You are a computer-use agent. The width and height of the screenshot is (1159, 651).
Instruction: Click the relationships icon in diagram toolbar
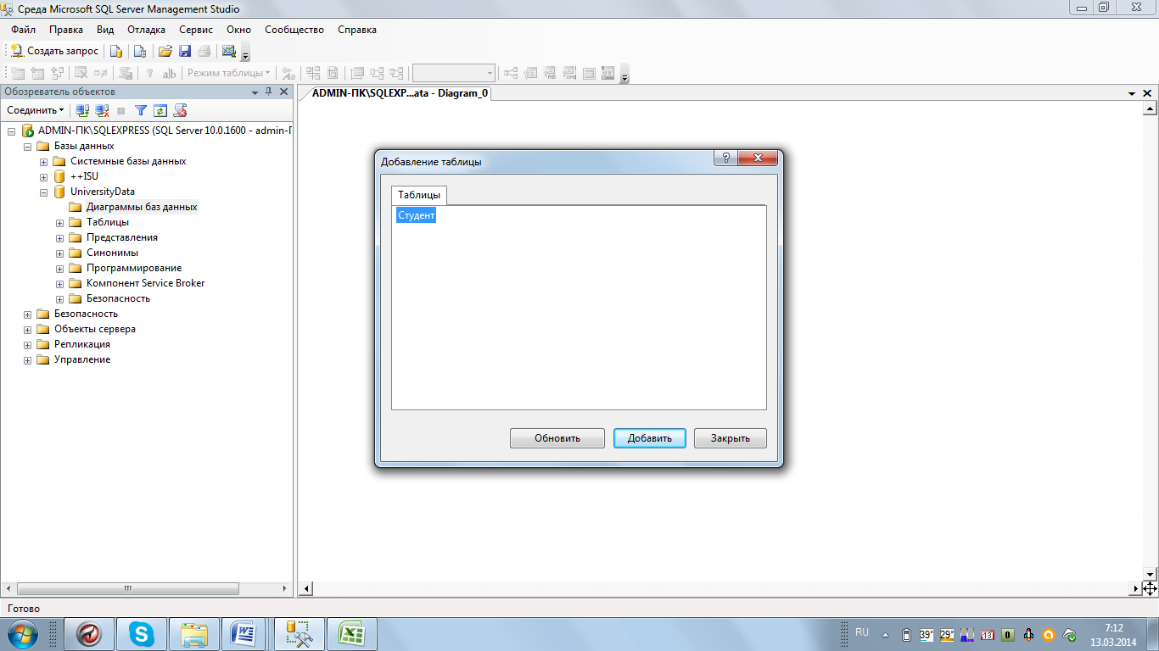[511, 73]
